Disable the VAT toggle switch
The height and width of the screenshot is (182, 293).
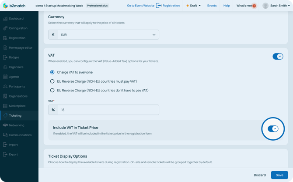278,56
